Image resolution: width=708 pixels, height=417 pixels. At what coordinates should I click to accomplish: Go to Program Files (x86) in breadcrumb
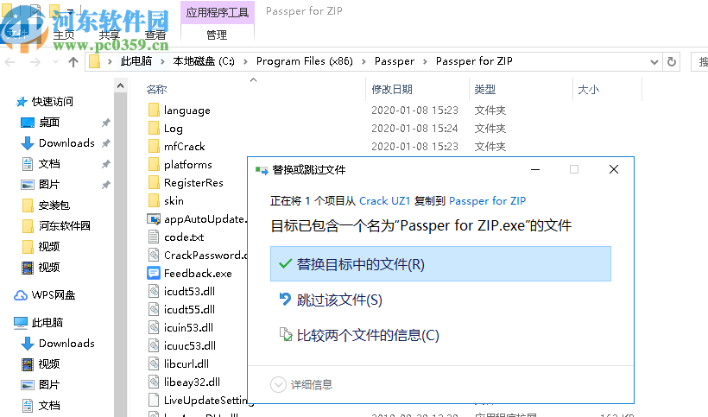[304, 61]
